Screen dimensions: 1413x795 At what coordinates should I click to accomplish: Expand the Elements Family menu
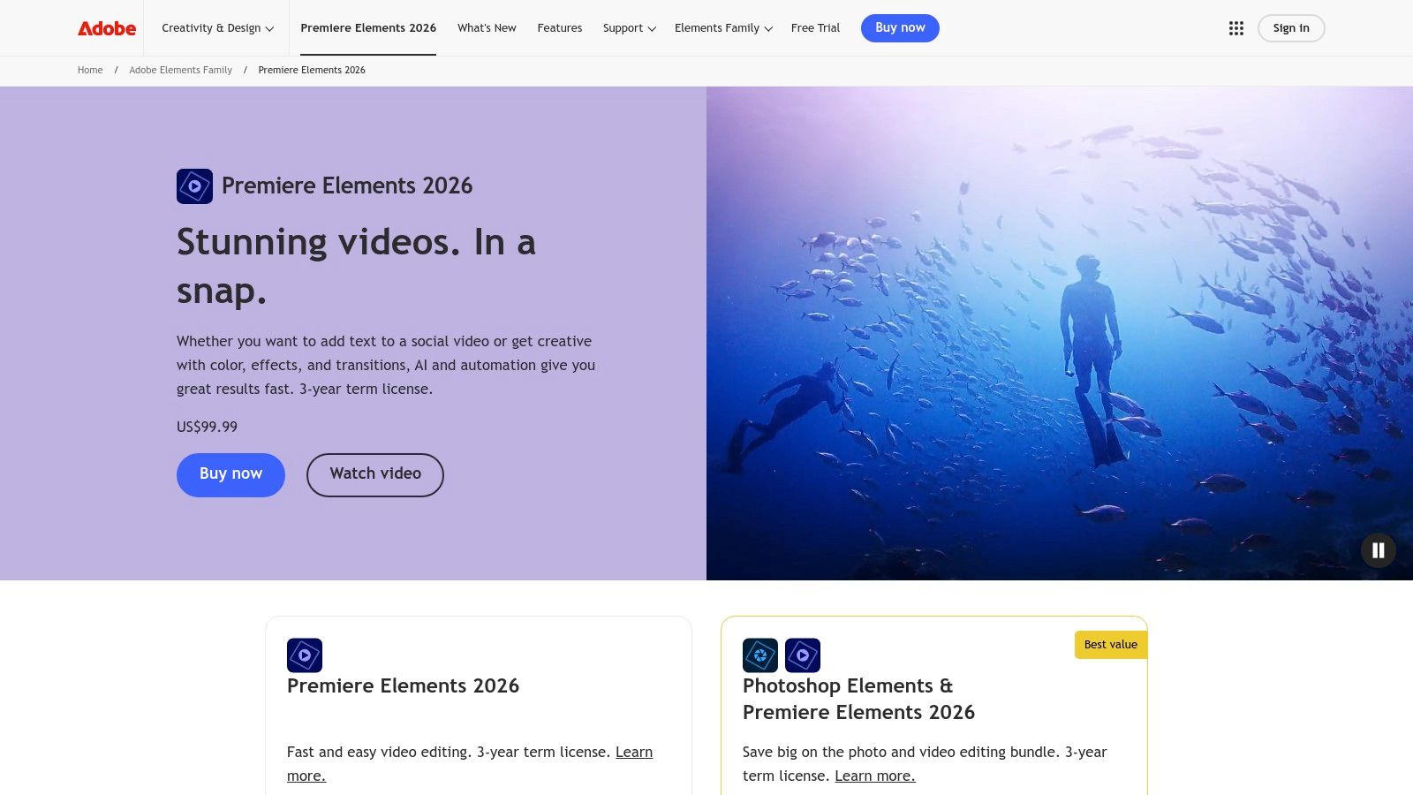point(722,27)
